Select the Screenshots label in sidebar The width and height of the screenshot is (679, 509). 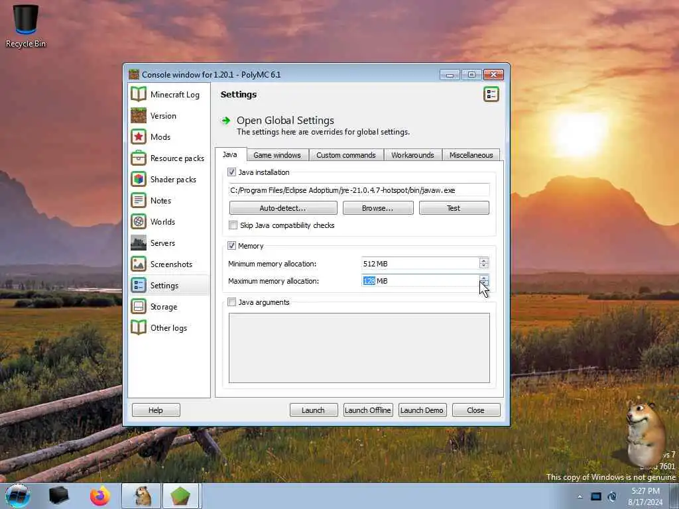coord(172,264)
